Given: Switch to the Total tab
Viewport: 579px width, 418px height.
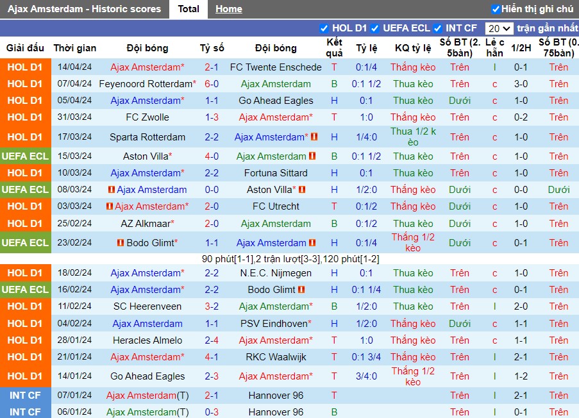Looking at the screenshot, I should [189, 9].
